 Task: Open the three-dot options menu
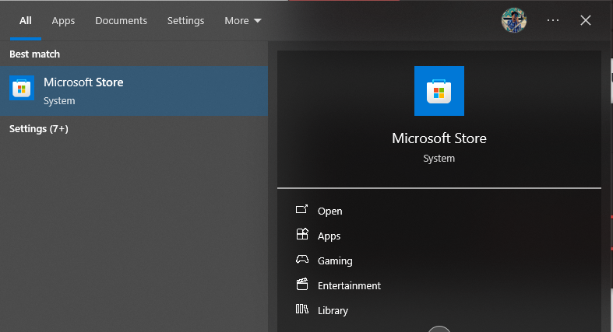click(x=553, y=21)
